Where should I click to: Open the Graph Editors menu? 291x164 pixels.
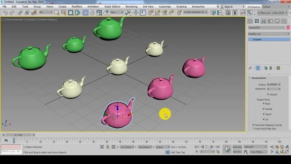click(x=112, y=7)
